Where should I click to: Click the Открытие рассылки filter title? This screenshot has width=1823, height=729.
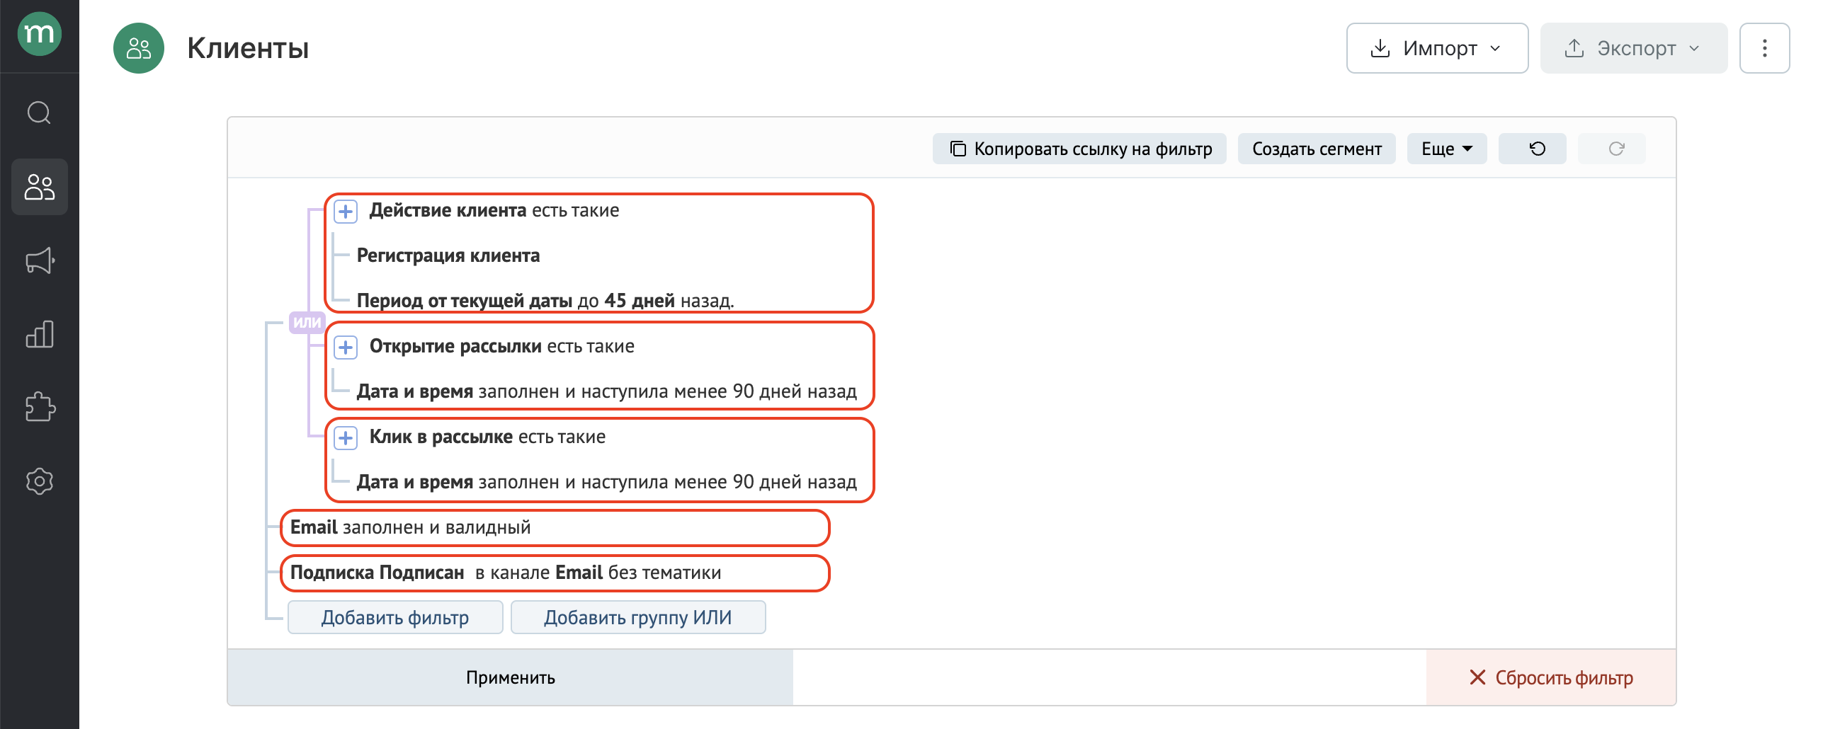click(456, 346)
